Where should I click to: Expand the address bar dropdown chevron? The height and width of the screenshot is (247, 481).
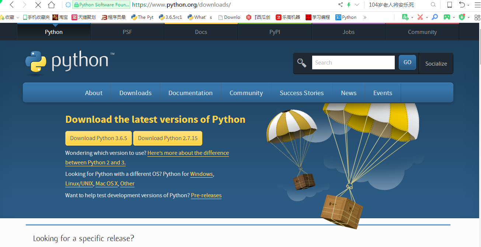pos(357,5)
